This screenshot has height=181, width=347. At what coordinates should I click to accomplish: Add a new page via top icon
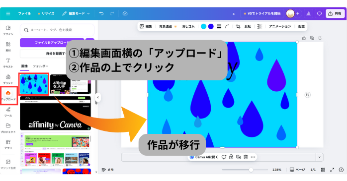point(320,38)
